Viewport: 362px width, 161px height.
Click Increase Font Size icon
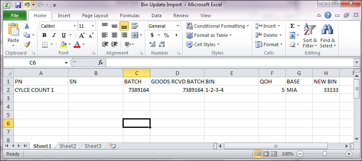coord(82,35)
